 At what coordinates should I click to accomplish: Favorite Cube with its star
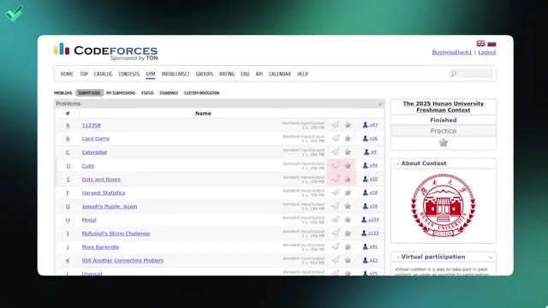tap(348, 165)
